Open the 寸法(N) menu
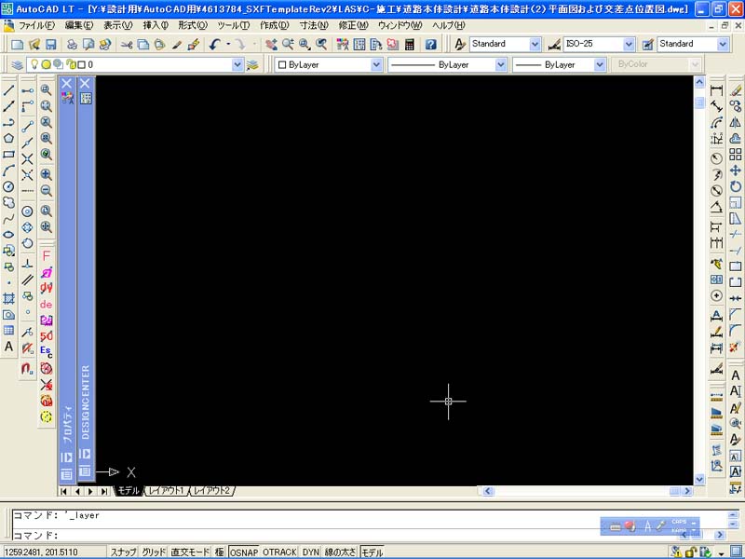Viewport: 745px width, 559px height. pos(314,25)
